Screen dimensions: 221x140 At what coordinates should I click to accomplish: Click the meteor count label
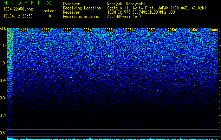pyautogui.click(x=50, y=11)
